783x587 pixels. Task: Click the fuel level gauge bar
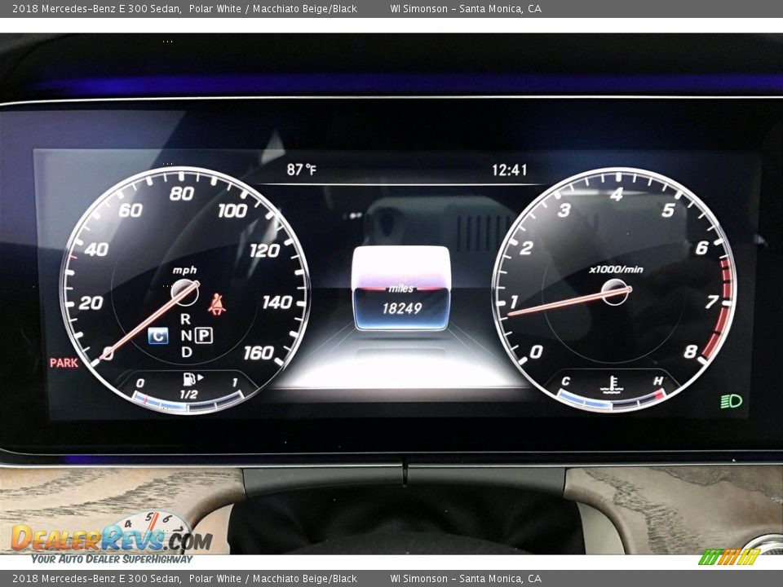188,401
